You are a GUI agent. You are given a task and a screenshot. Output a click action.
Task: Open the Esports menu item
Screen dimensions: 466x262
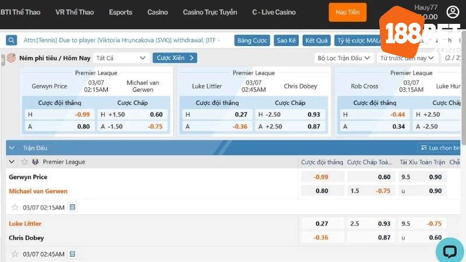click(121, 12)
